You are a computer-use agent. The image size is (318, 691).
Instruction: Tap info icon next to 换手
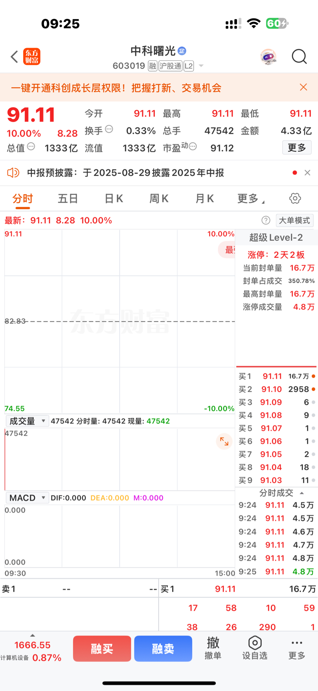coord(109,129)
